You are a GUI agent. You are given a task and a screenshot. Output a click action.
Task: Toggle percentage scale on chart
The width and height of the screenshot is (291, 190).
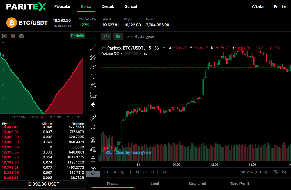276,172
